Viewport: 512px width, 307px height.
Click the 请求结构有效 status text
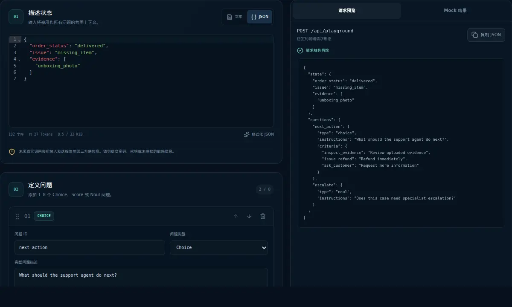[x=317, y=50]
